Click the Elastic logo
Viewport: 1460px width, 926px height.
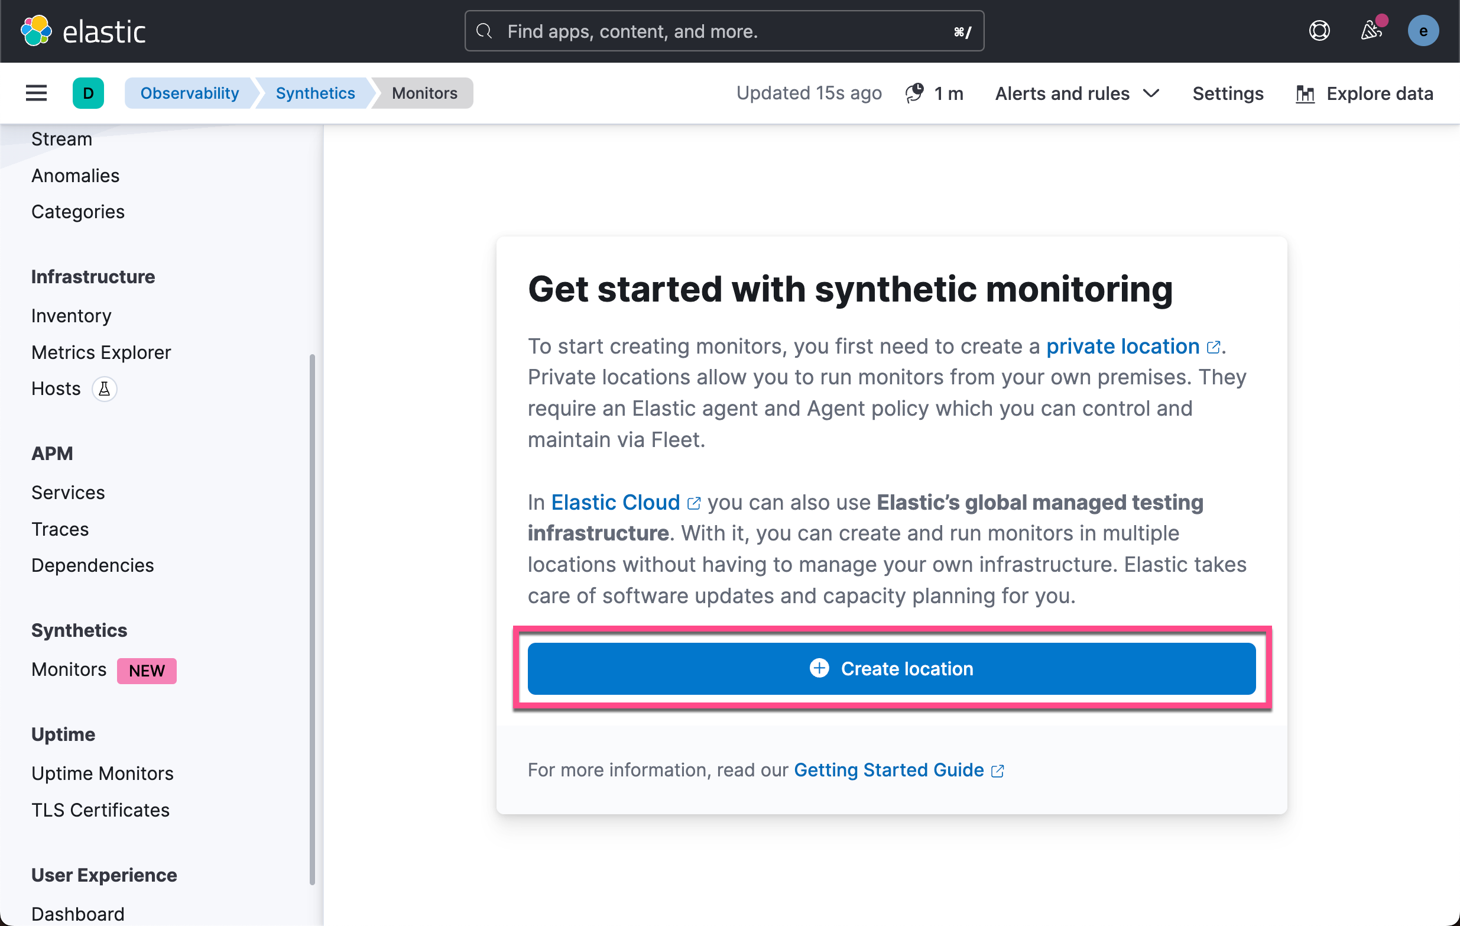point(84,30)
